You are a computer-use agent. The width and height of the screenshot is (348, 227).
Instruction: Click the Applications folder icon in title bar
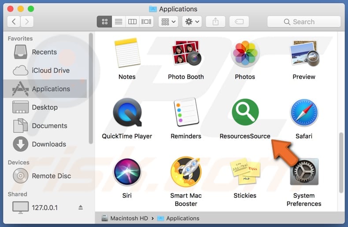click(153, 9)
